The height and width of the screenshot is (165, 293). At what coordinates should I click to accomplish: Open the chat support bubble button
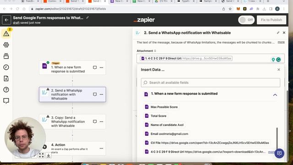coord(279,154)
